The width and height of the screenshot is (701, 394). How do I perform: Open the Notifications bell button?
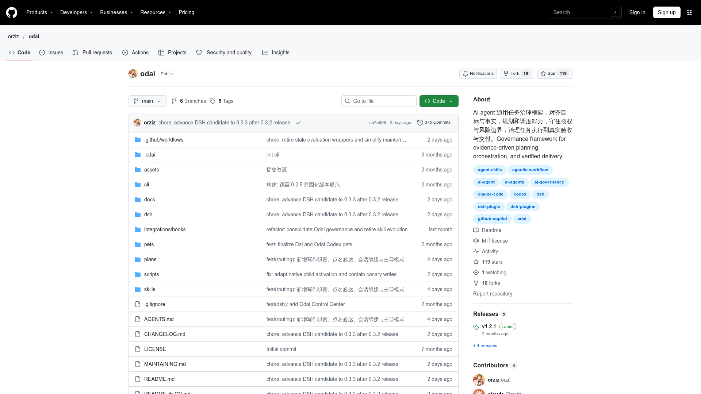478,74
